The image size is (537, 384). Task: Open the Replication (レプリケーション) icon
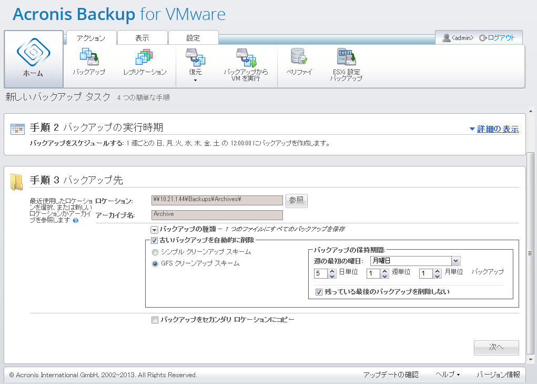(145, 57)
